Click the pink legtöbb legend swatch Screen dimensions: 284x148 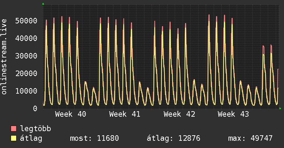[x=13, y=128]
